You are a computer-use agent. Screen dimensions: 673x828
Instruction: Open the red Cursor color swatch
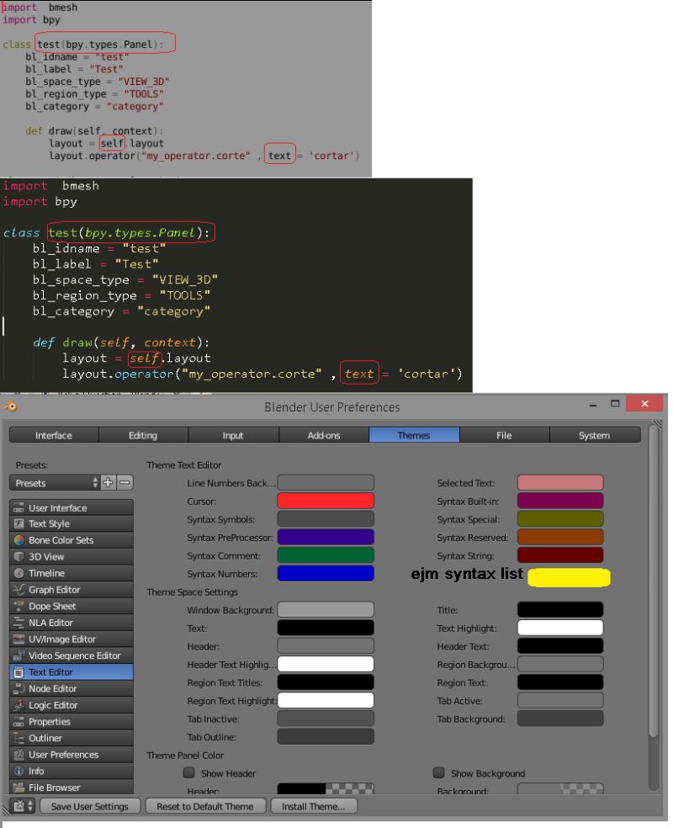(326, 501)
